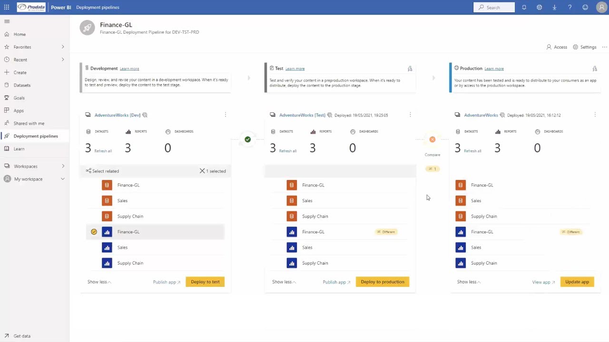Click the Finance-GL dataset icon in Development
609x342 pixels.
tap(107, 185)
